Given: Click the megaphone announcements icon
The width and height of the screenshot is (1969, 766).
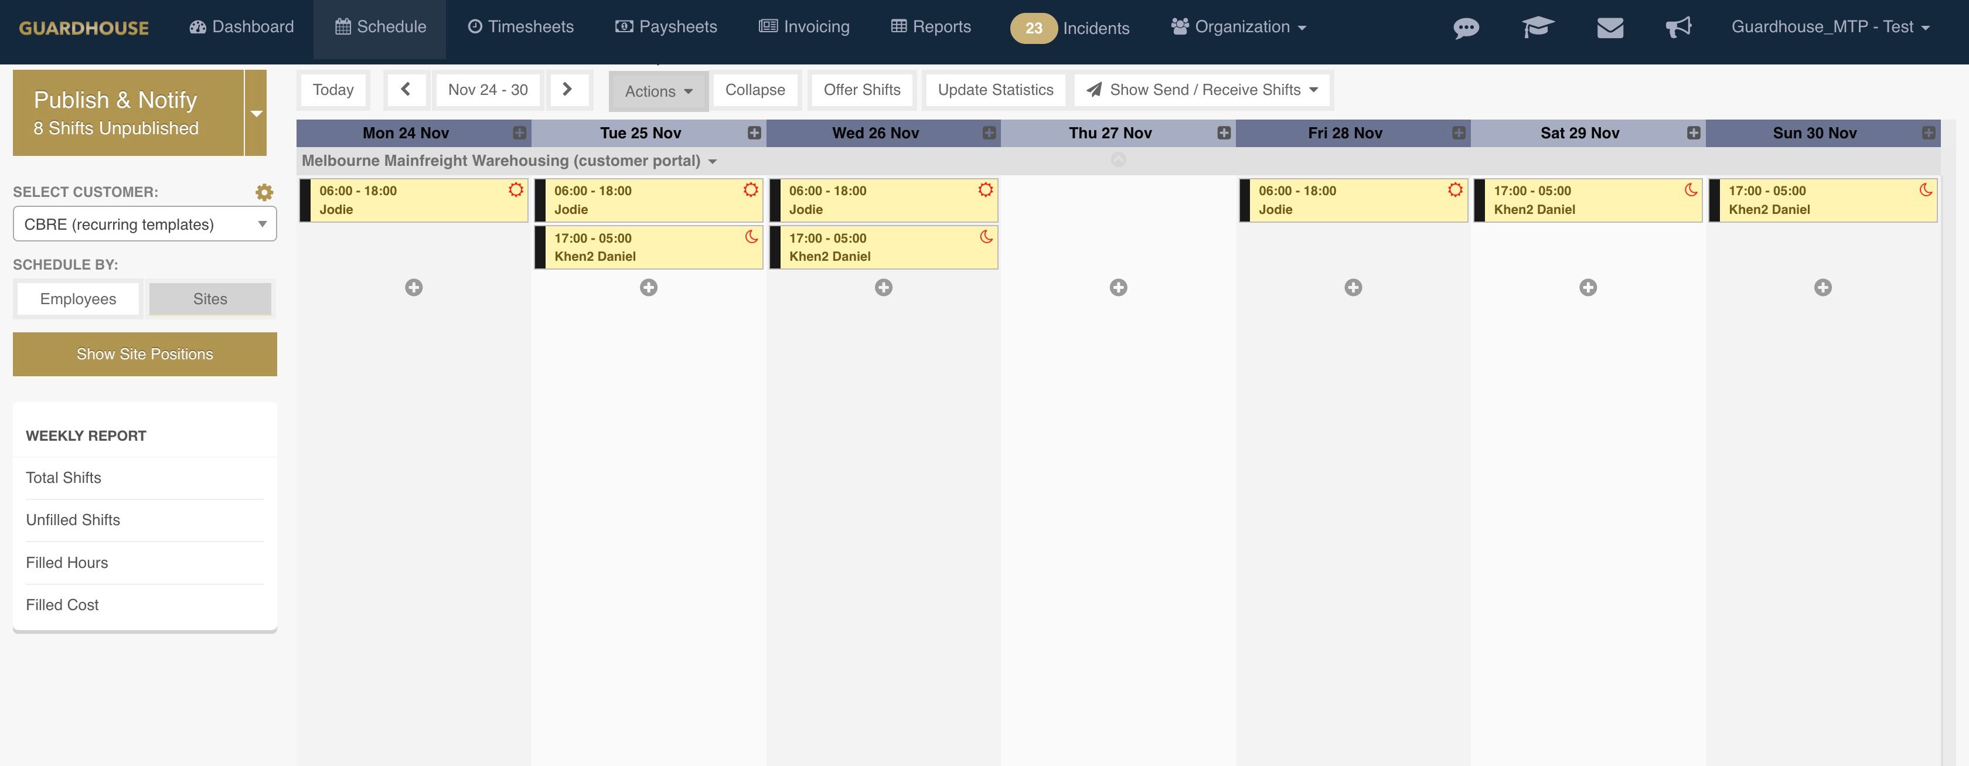Looking at the screenshot, I should pyautogui.click(x=1678, y=28).
